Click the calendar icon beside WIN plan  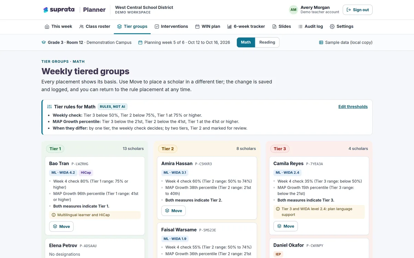tap(197, 26)
